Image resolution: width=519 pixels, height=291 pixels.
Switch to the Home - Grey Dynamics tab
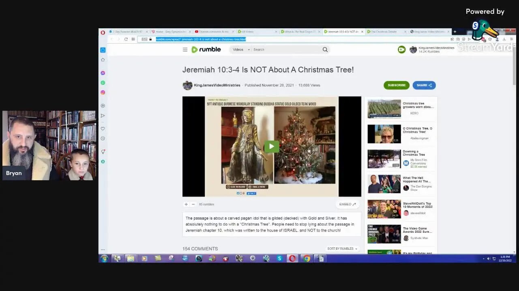pos(170,32)
